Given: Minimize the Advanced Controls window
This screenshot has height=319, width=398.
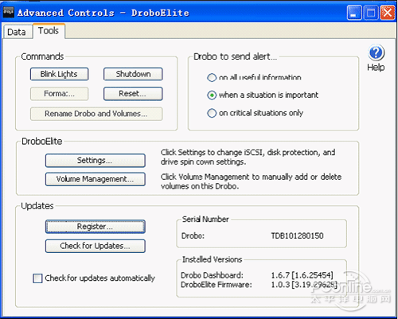Looking at the screenshot, I should 354,13.
